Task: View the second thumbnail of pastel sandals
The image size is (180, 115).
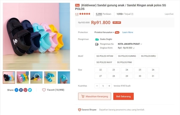Action: pyautogui.click(x=22, y=77)
